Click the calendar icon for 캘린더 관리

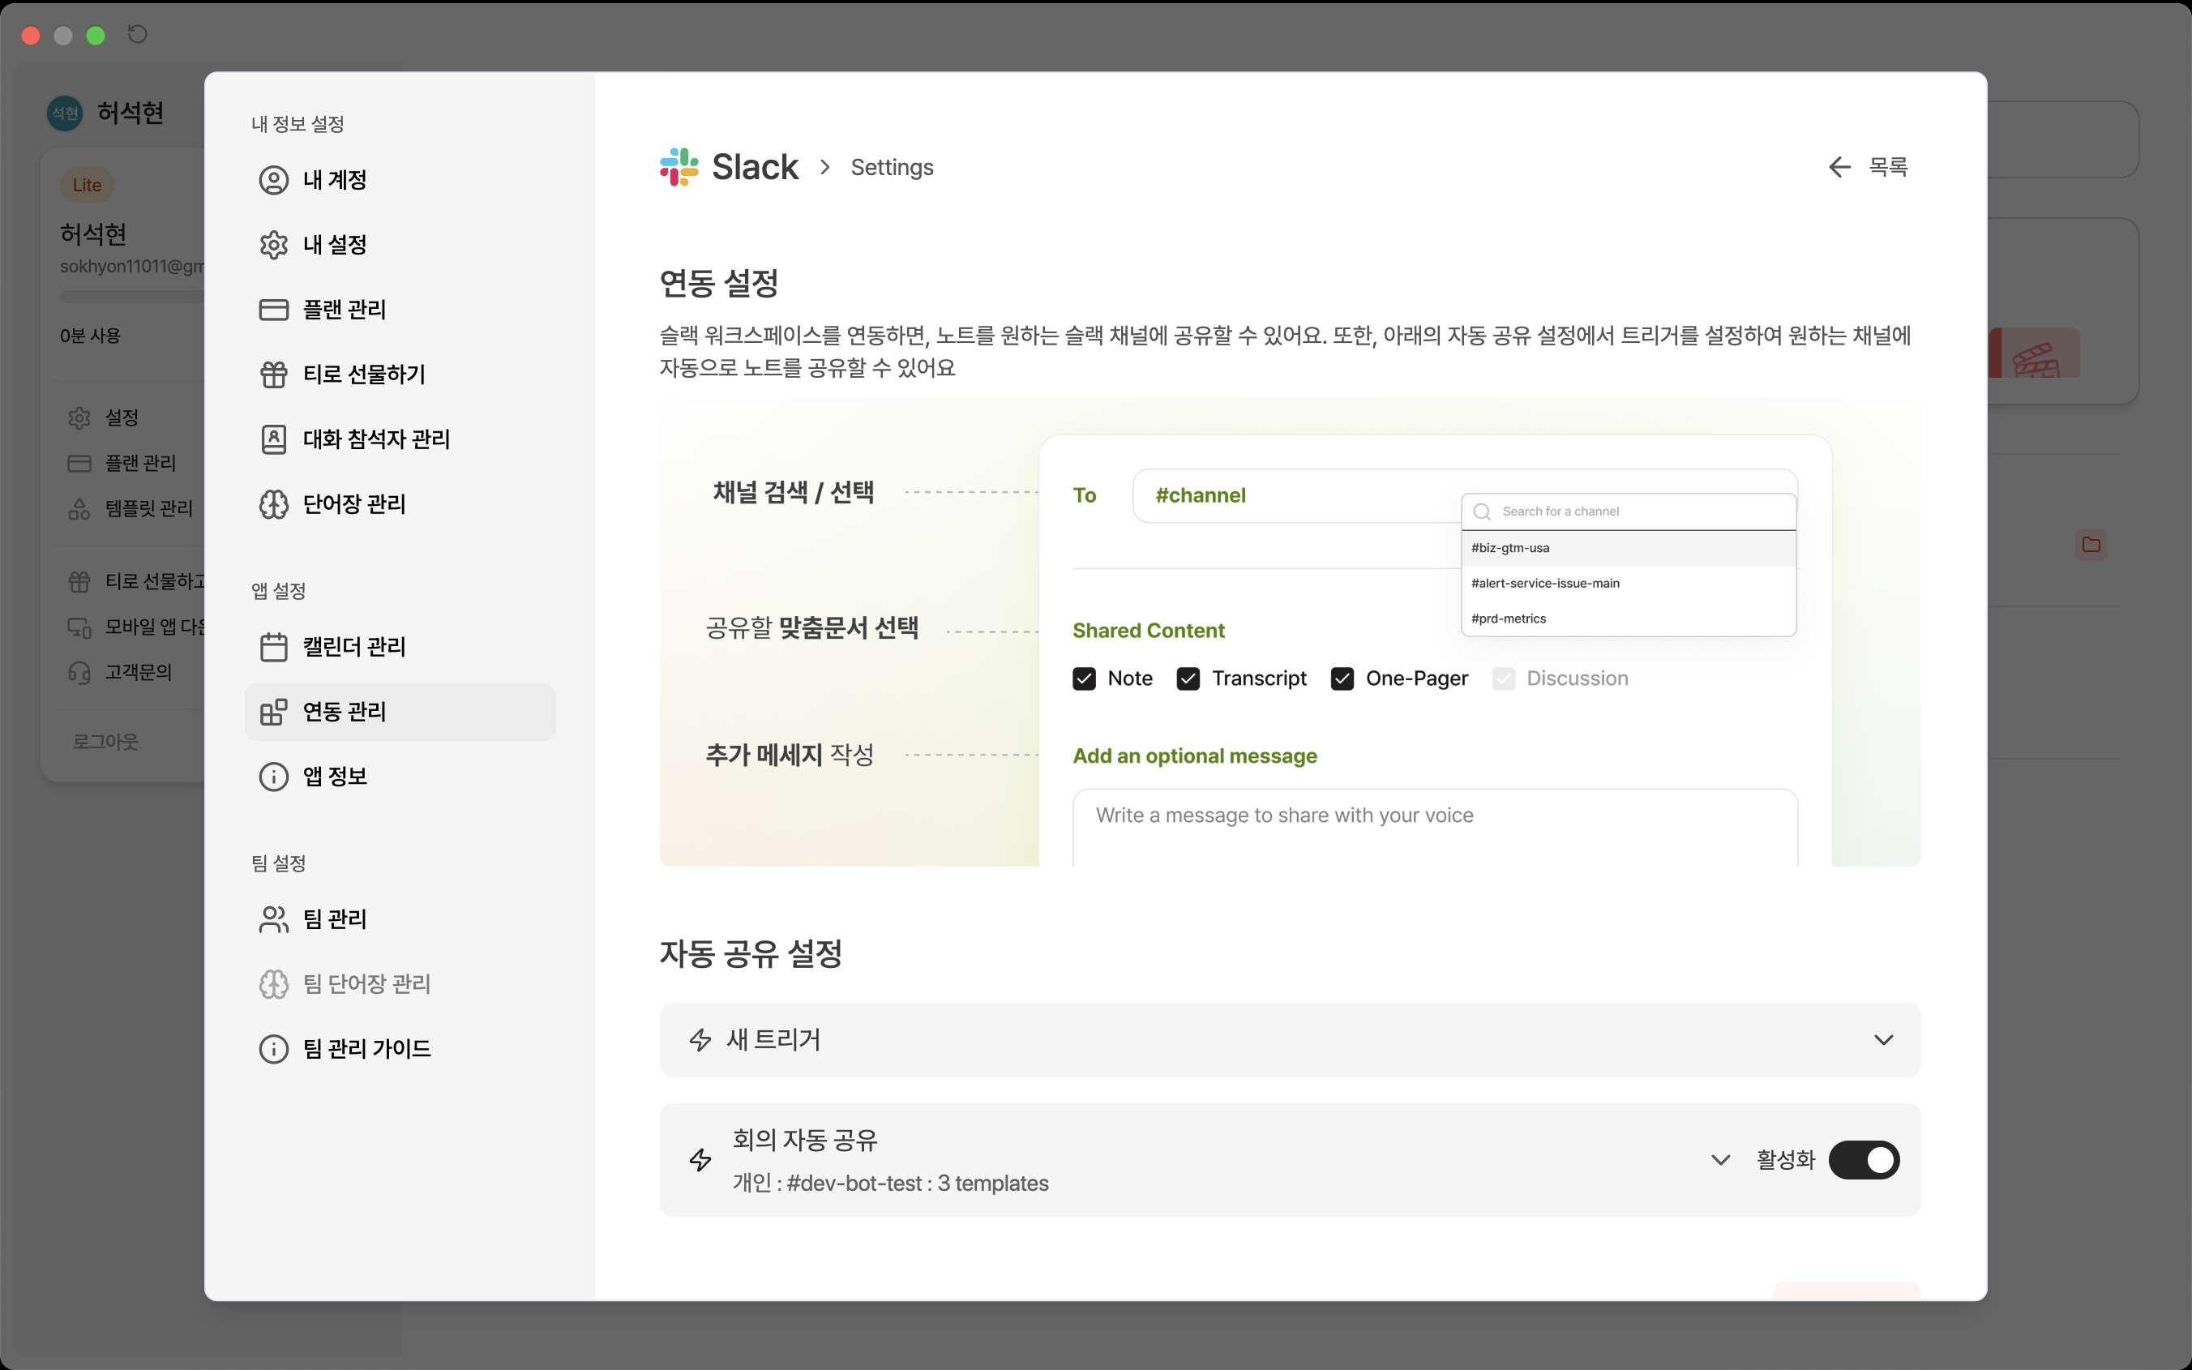click(x=273, y=647)
